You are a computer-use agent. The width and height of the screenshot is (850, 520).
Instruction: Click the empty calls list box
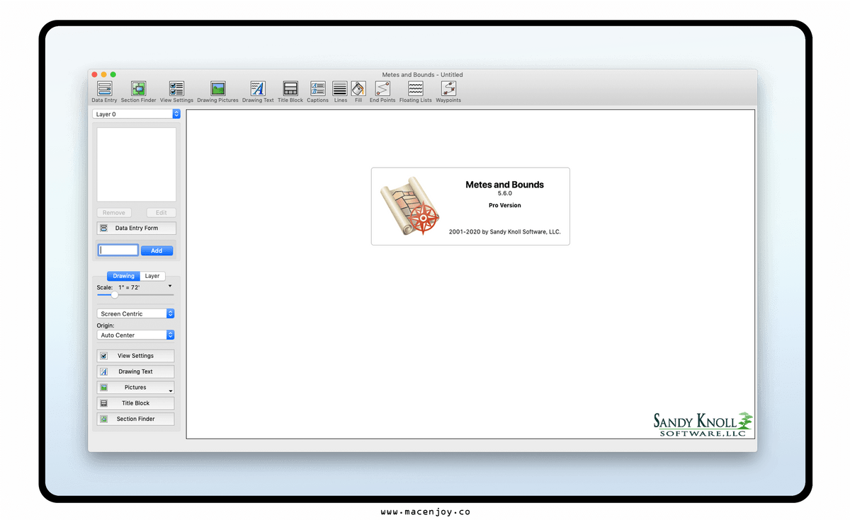pyautogui.click(x=137, y=164)
